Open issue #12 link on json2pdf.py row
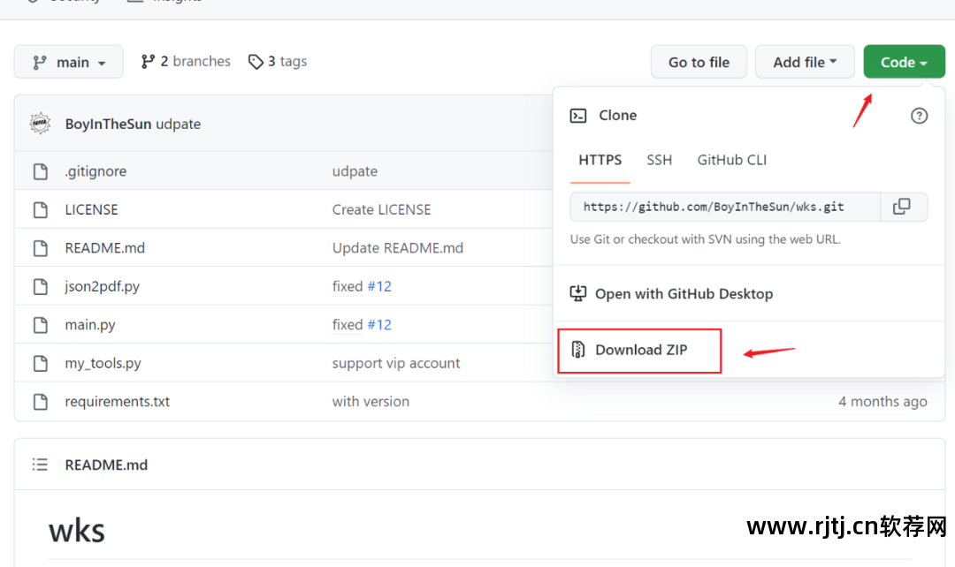955x567 pixels. click(379, 286)
